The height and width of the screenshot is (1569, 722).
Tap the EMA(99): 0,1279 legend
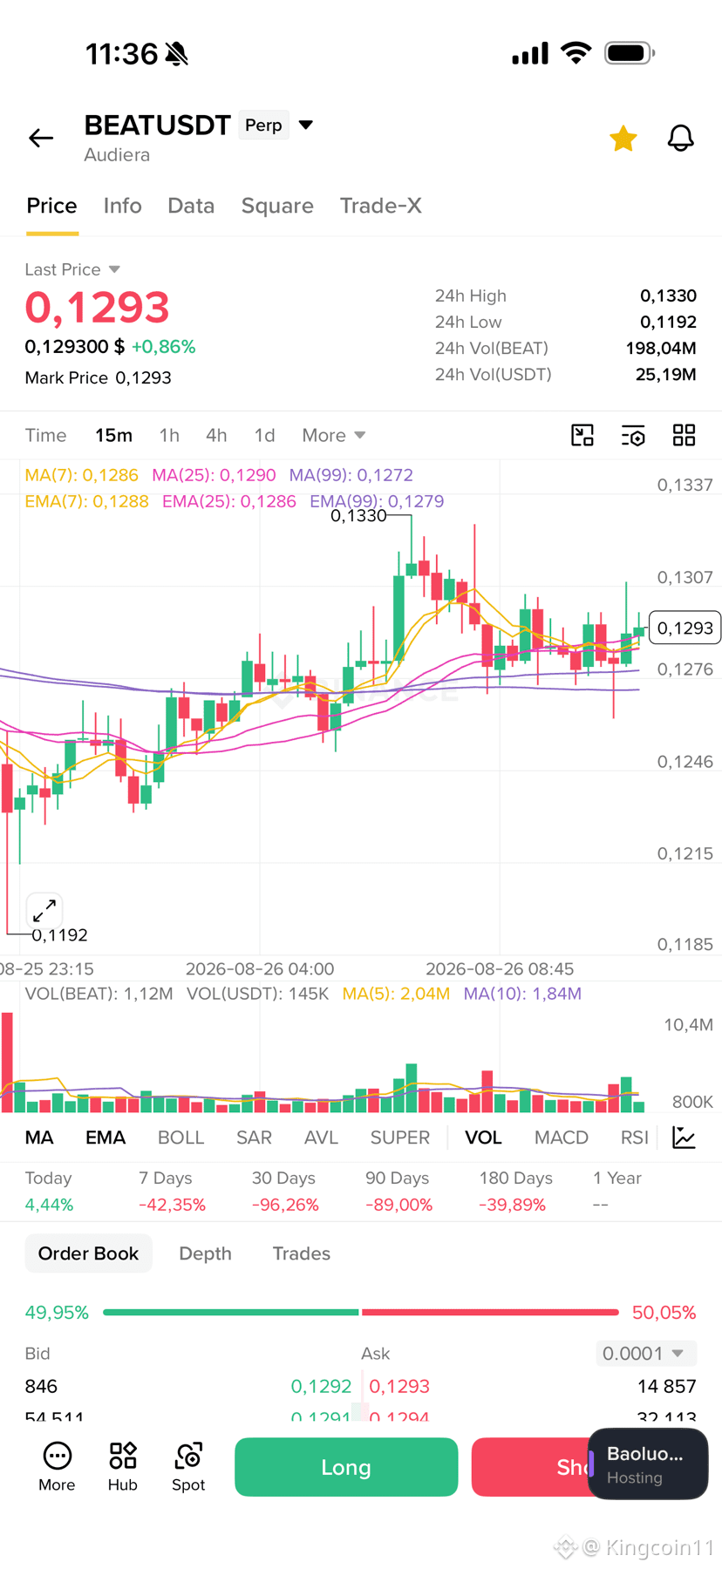[x=377, y=501]
